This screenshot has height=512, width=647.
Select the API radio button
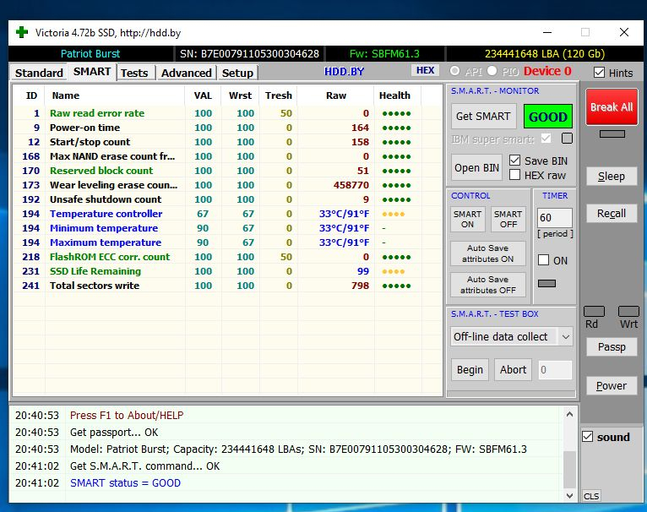click(455, 72)
